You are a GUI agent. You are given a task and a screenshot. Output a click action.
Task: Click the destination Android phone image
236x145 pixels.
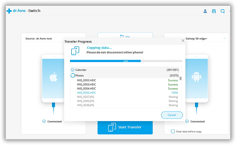point(197,78)
